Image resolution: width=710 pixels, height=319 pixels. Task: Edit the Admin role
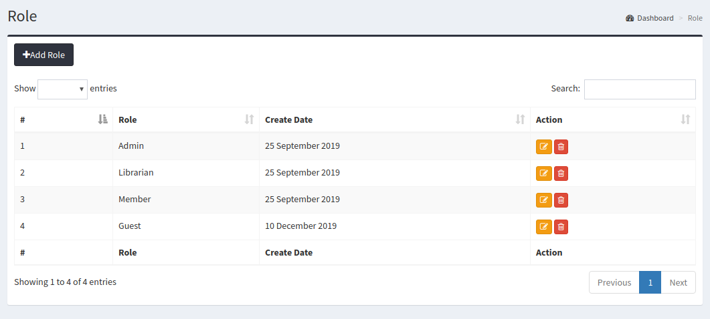click(544, 147)
